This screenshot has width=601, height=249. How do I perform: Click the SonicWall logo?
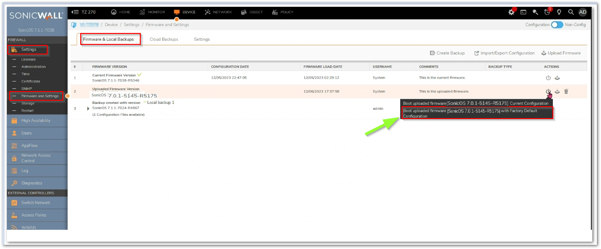pyautogui.click(x=36, y=16)
